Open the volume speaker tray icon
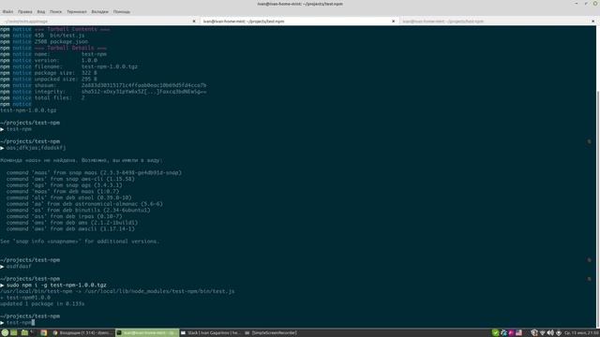This screenshot has height=337, width=600. click(x=550, y=333)
